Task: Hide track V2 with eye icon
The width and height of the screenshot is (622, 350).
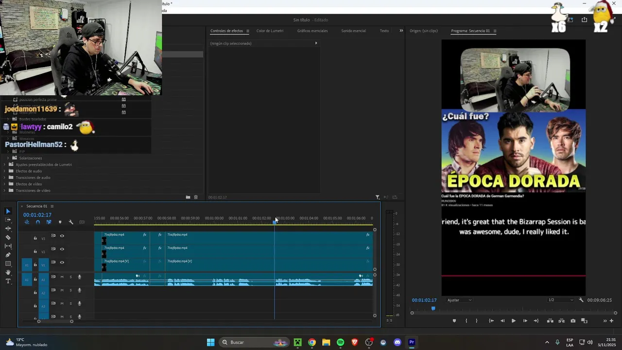Action: [62, 249]
